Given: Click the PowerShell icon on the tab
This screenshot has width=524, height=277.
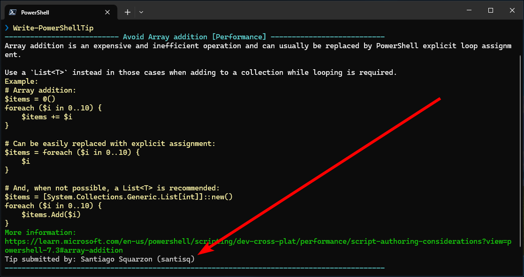Looking at the screenshot, I should tap(13, 12).
